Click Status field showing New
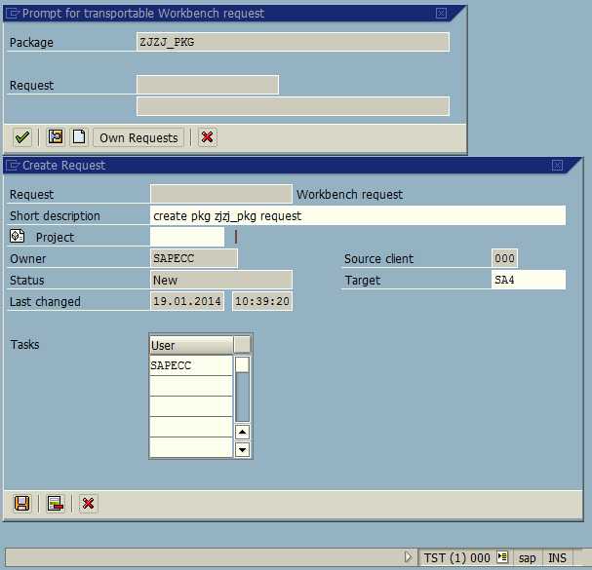Screen dimensions: 592x570 [x=221, y=280]
